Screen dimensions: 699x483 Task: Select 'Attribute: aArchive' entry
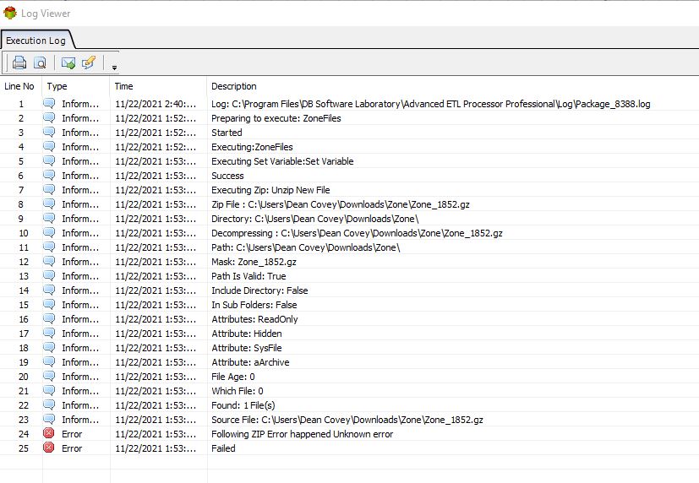250,362
